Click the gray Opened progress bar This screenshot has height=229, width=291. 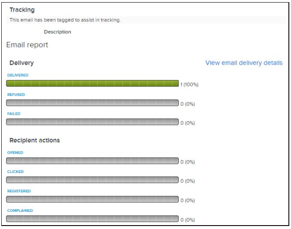coord(92,161)
